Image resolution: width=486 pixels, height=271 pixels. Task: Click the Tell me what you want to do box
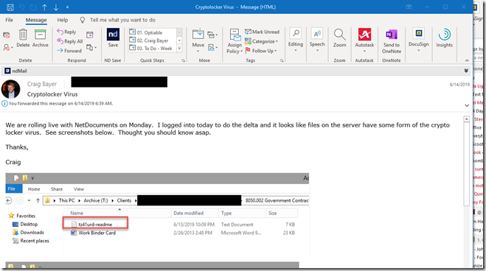click(122, 20)
